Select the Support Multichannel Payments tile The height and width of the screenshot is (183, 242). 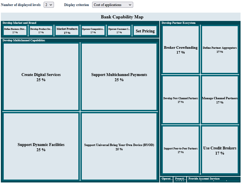[119, 77]
